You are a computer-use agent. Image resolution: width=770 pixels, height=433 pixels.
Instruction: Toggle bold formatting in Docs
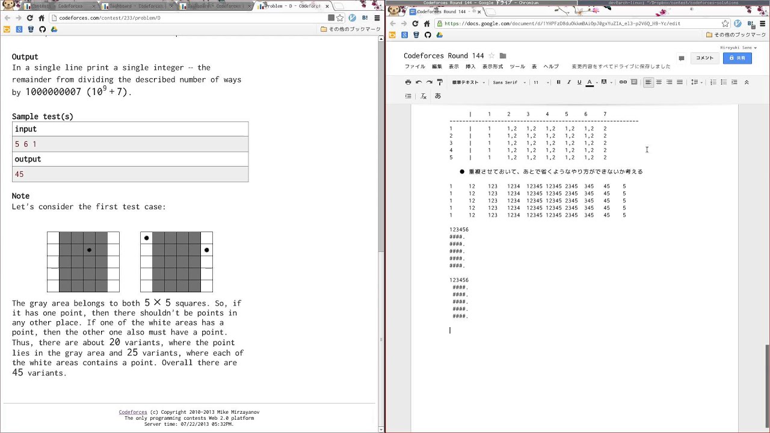click(x=558, y=82)
